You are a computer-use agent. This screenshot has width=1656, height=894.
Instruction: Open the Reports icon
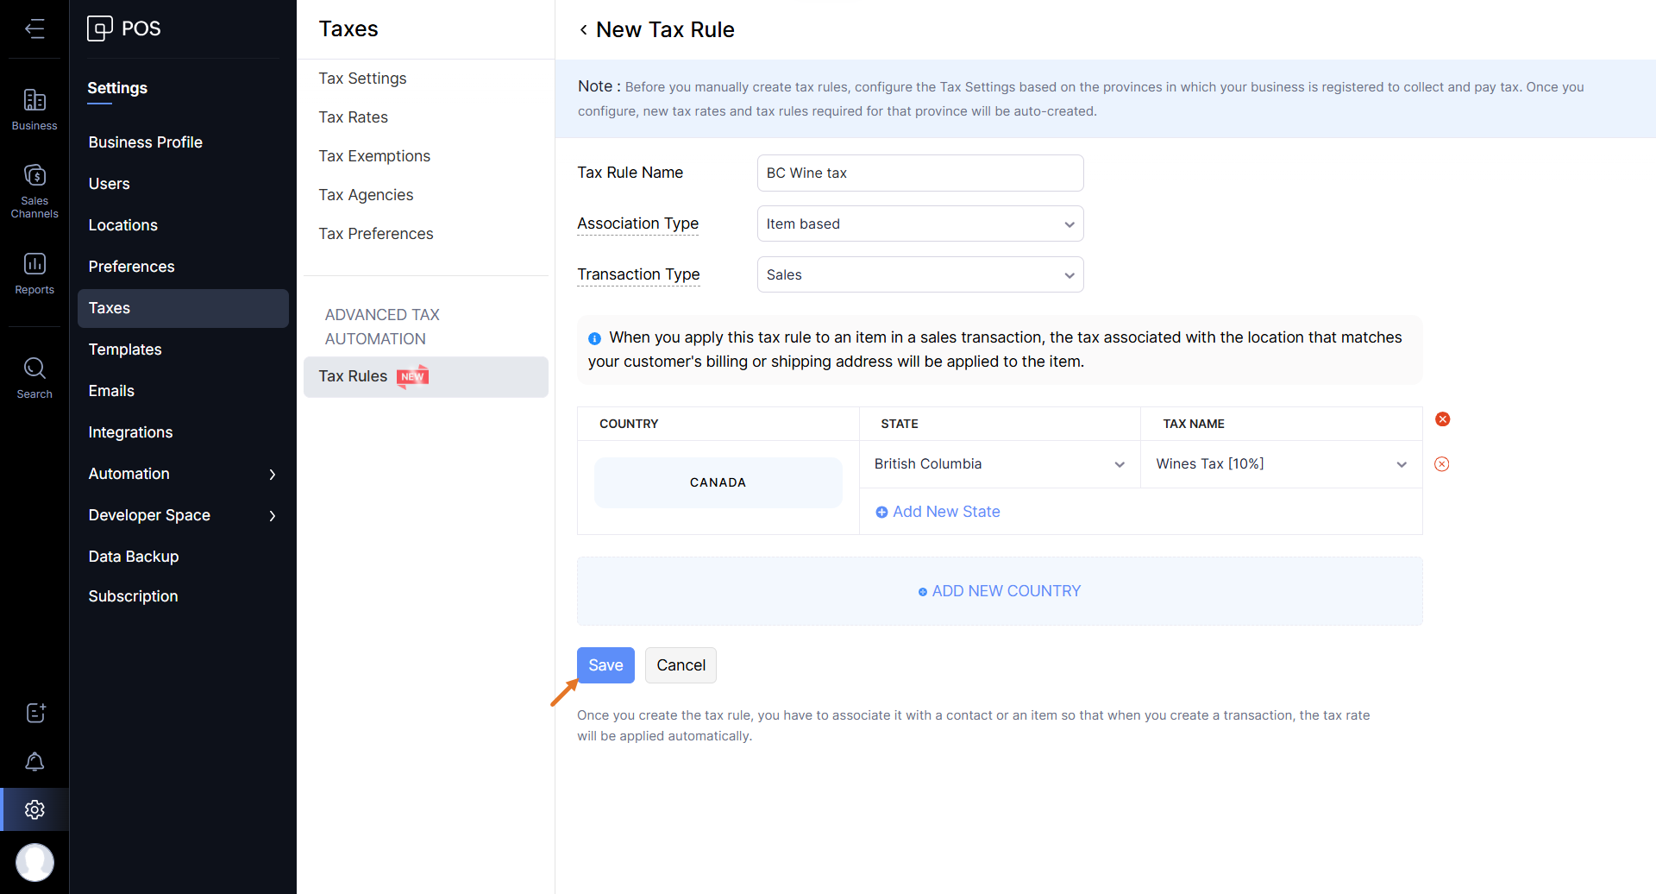click(x=34, y=273)
